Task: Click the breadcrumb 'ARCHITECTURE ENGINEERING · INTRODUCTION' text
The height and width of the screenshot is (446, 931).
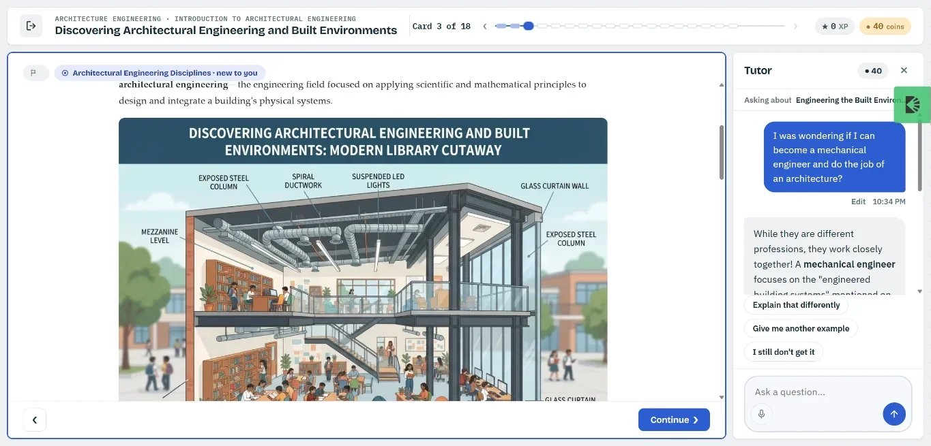Action: point(205,18)
